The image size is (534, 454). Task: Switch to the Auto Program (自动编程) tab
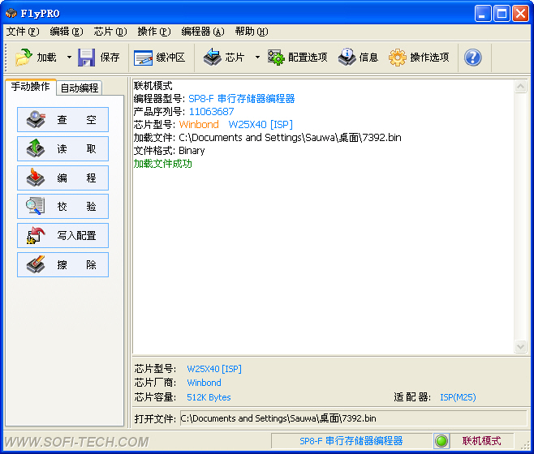(80, 88)
